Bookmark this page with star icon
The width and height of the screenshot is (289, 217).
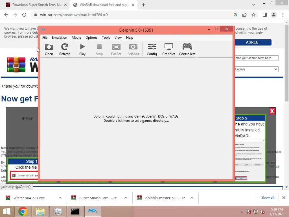253,15
